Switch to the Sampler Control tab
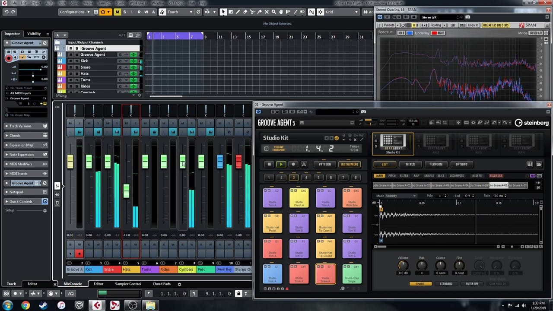 pos(128,284)
